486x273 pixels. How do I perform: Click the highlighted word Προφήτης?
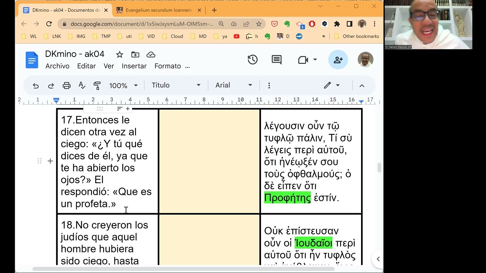(x=287, y=198)
